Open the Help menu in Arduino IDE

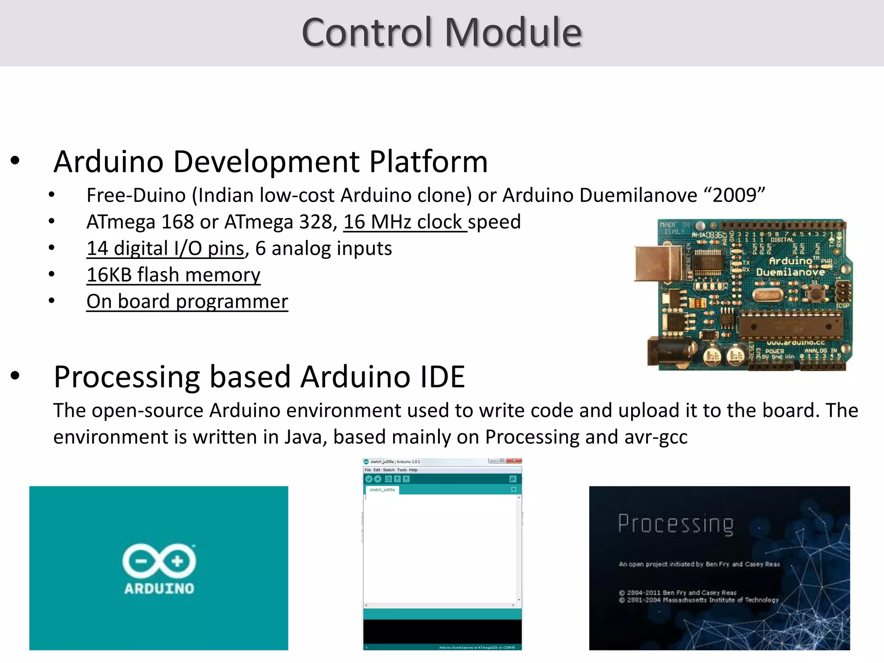click(413, 470)
